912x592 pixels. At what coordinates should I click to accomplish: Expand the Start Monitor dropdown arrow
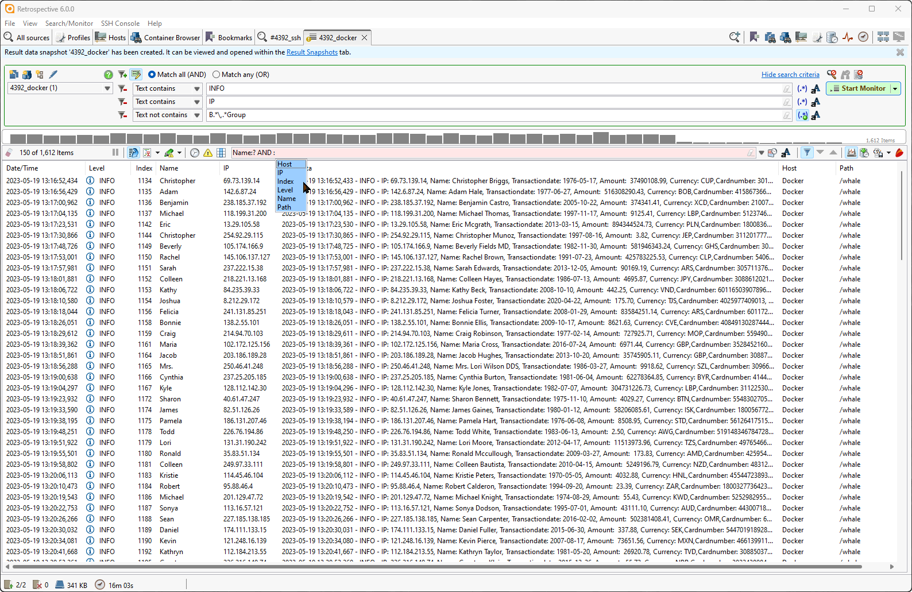pos(895,88)
